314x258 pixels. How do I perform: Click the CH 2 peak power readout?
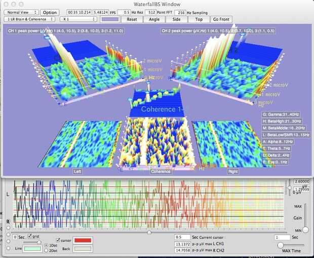click(218, 31)
